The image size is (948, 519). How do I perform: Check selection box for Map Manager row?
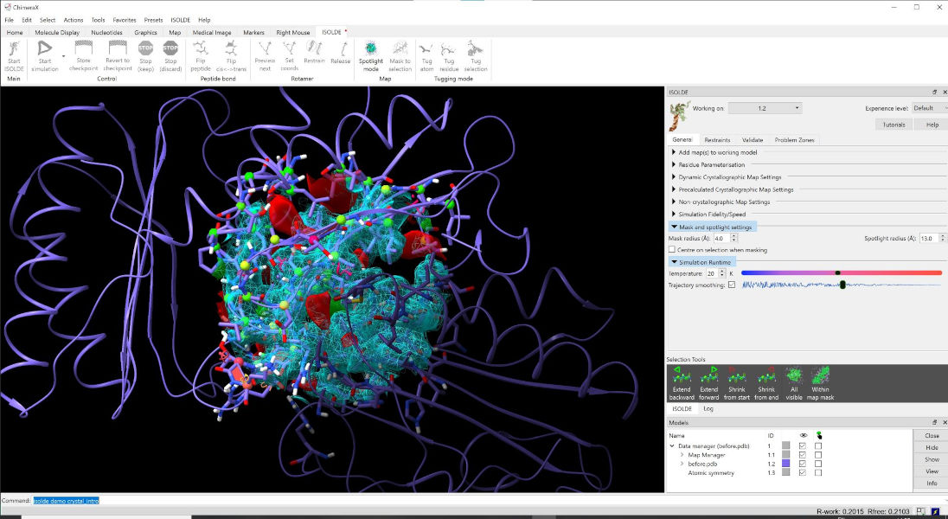tap(818, 455)
